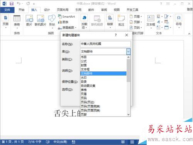
Task: Select 公式 in gallery list
Action: [103, 61]
